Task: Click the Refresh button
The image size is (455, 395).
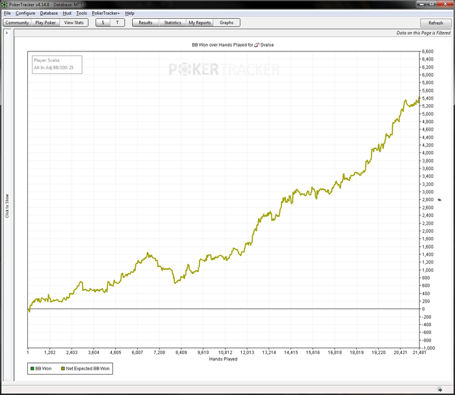Action: coord(435,23)
